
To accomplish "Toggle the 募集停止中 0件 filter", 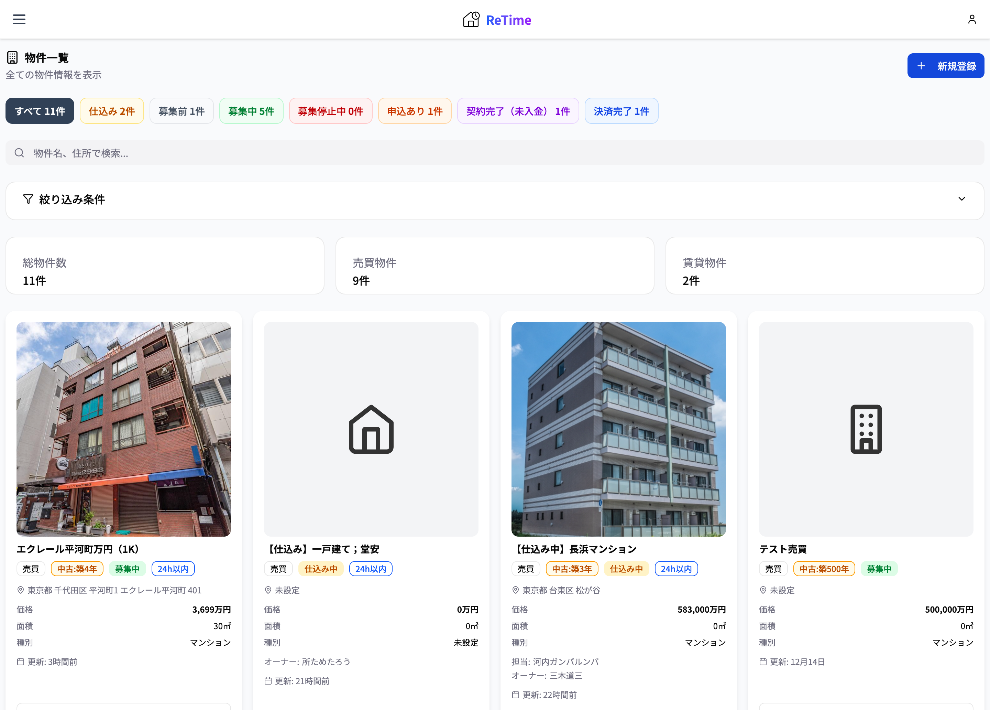I will [330, 111].
